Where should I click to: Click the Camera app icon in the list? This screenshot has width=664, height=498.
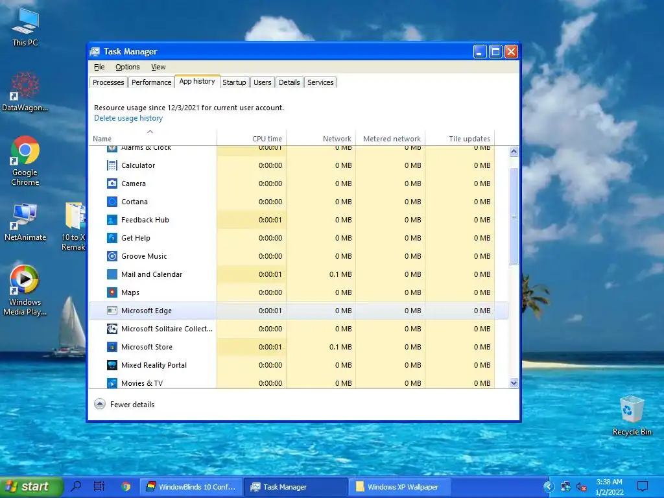112,184
